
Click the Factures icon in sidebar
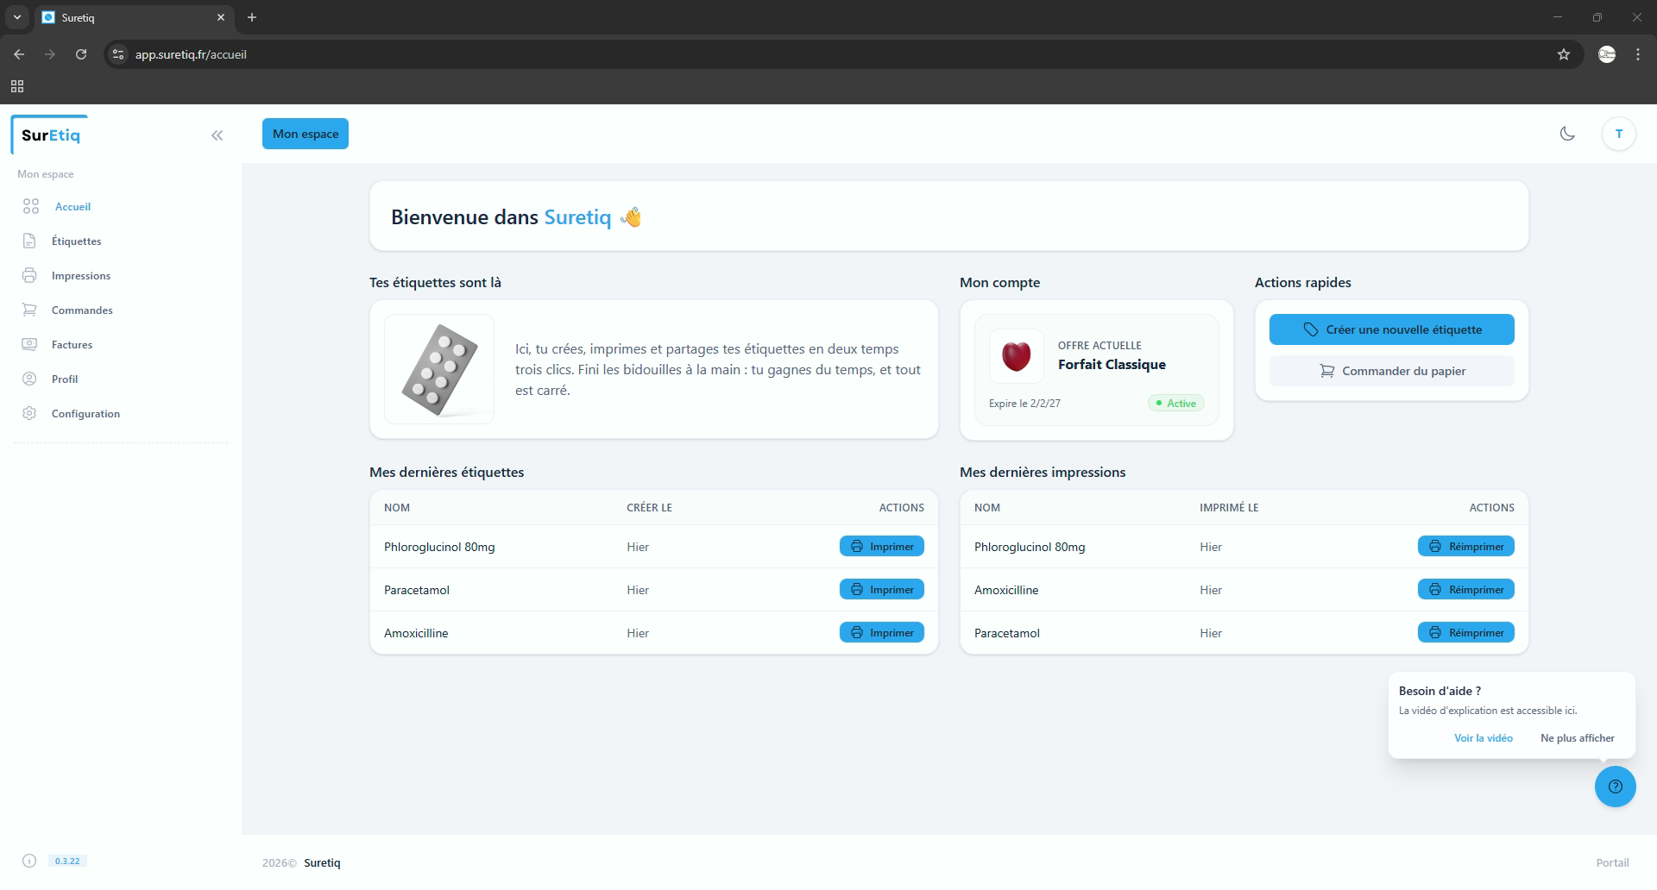[29, 344]
